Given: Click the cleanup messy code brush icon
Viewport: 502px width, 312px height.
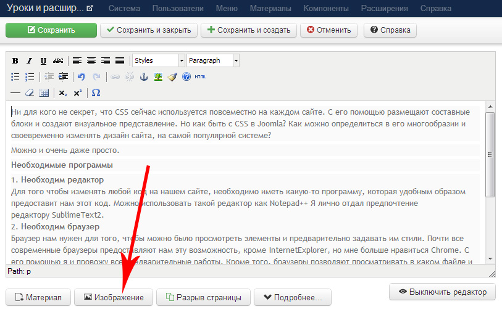Looking at the screenshot, I should click(x=172, y=77).
